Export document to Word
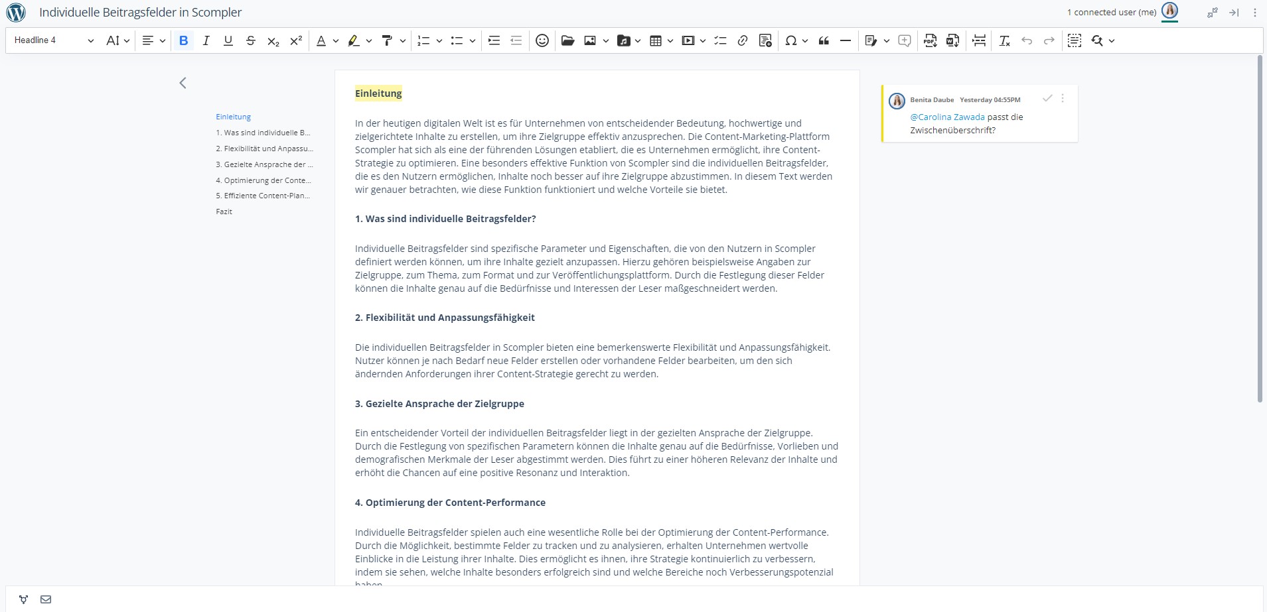 tap(952, 40)
